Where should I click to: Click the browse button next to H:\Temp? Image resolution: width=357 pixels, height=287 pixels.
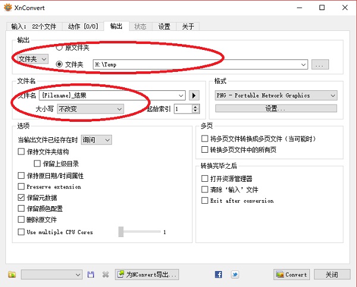point(320,64)
